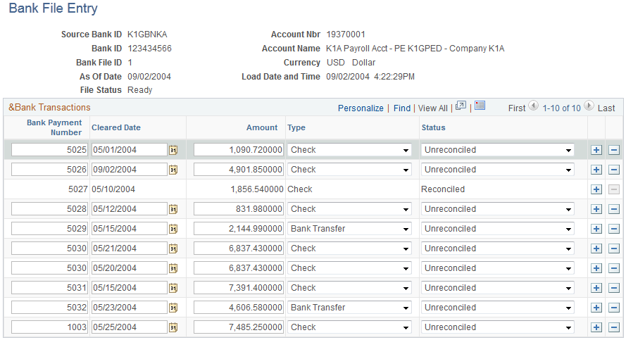Viewport: 626px width, 340px height.
Task: Add a row after payment 5029
Action: coord(596,229)
